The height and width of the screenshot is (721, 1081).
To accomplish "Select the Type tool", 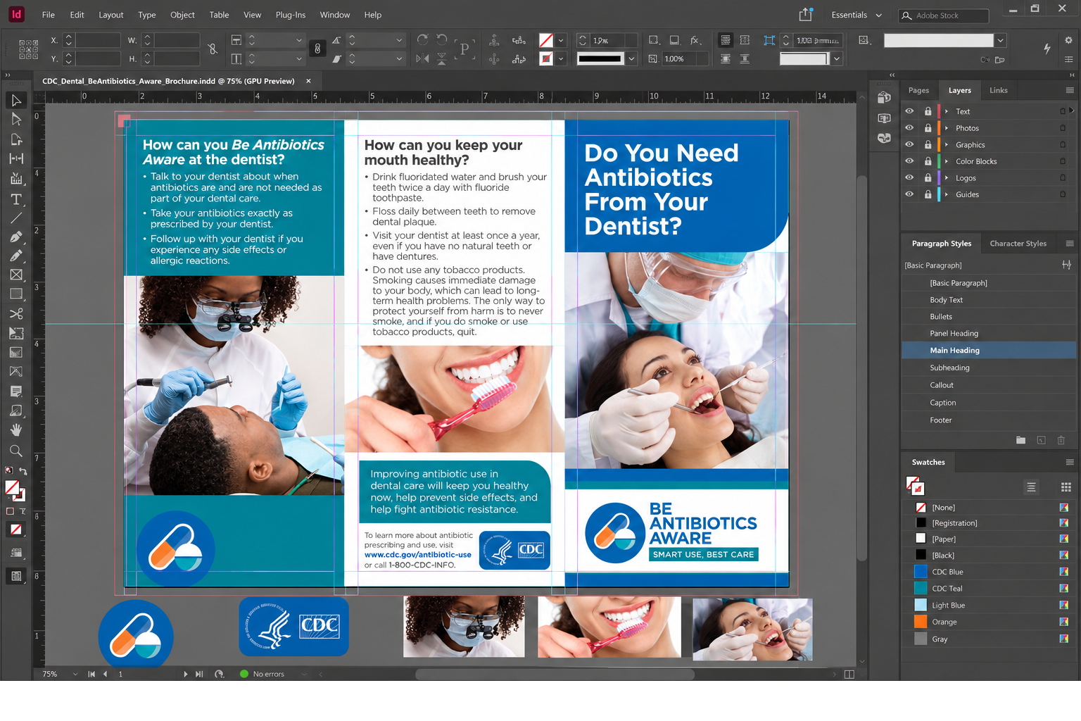I will point(16,200).
